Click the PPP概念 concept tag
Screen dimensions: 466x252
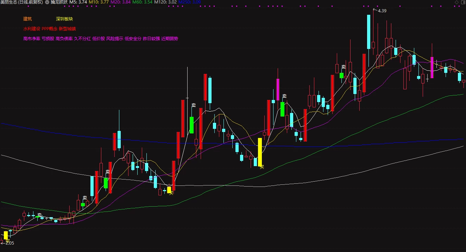(x=50, y=29)
